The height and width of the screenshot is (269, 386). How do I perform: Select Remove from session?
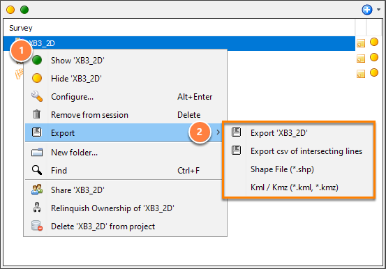pos(126,115)
